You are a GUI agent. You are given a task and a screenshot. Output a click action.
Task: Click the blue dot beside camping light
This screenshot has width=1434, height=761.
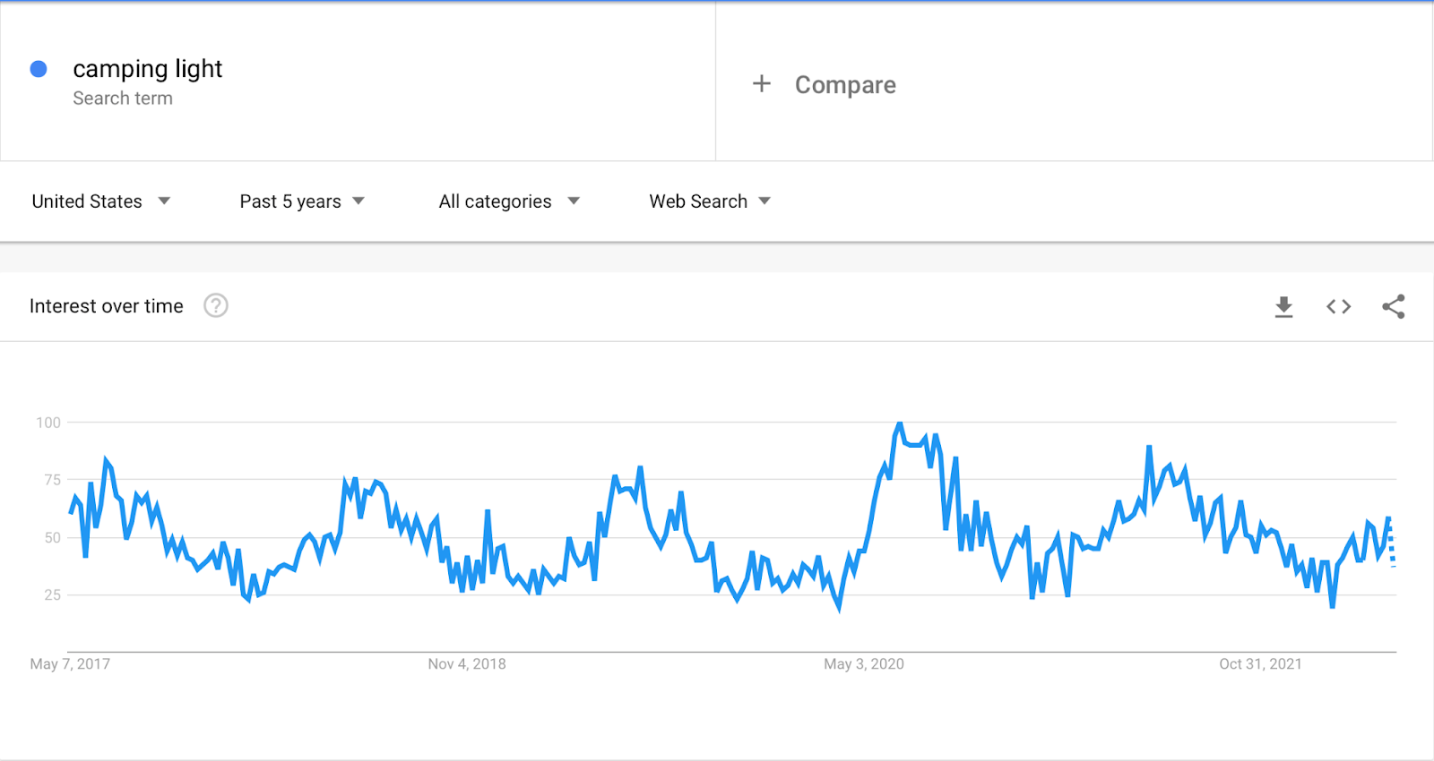(x=39, y=69)
